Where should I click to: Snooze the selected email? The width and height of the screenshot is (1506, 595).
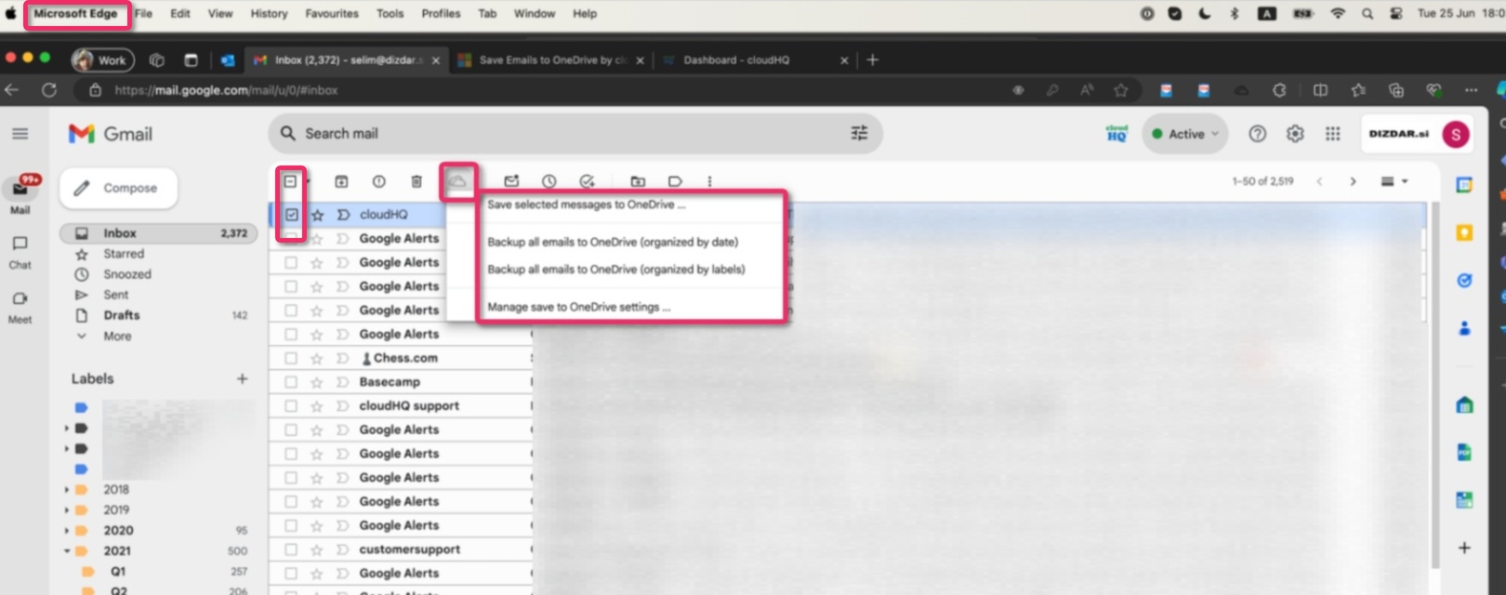(x=549, y=181)
